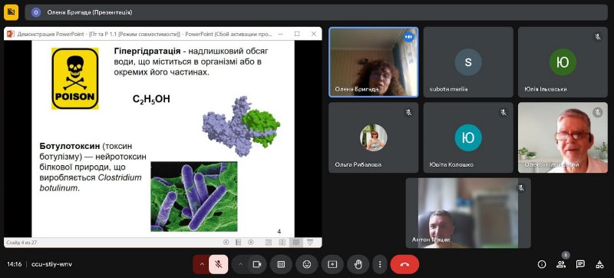The height and width of the screenshot is (278, 614).
Task: Send a reaction with the emoji button
Action: pos(306,265)
